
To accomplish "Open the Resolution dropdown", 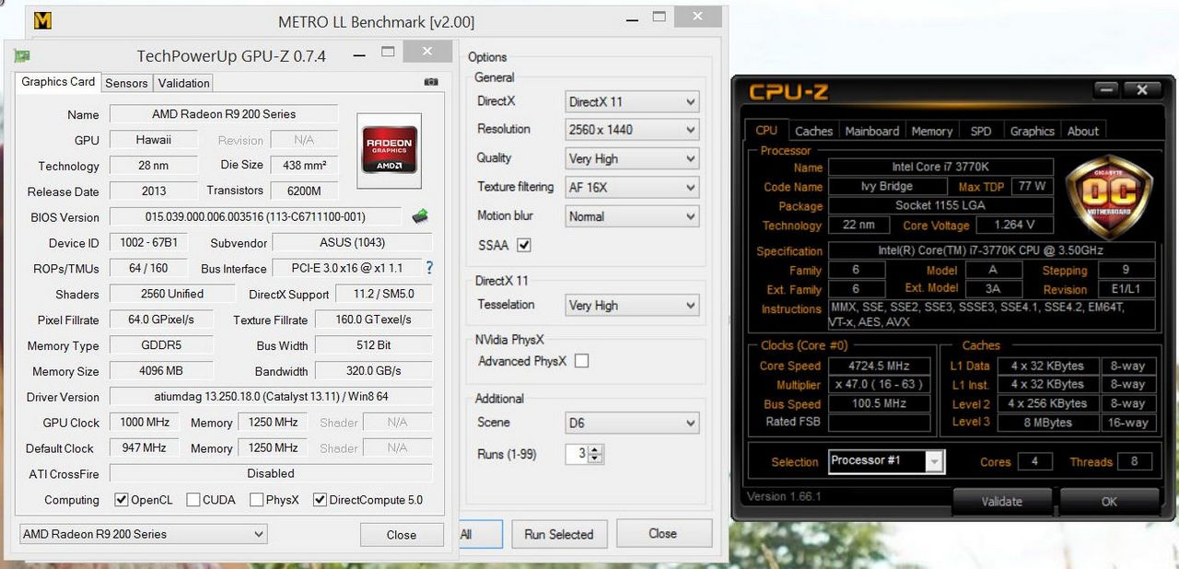I will coord(632,130).
